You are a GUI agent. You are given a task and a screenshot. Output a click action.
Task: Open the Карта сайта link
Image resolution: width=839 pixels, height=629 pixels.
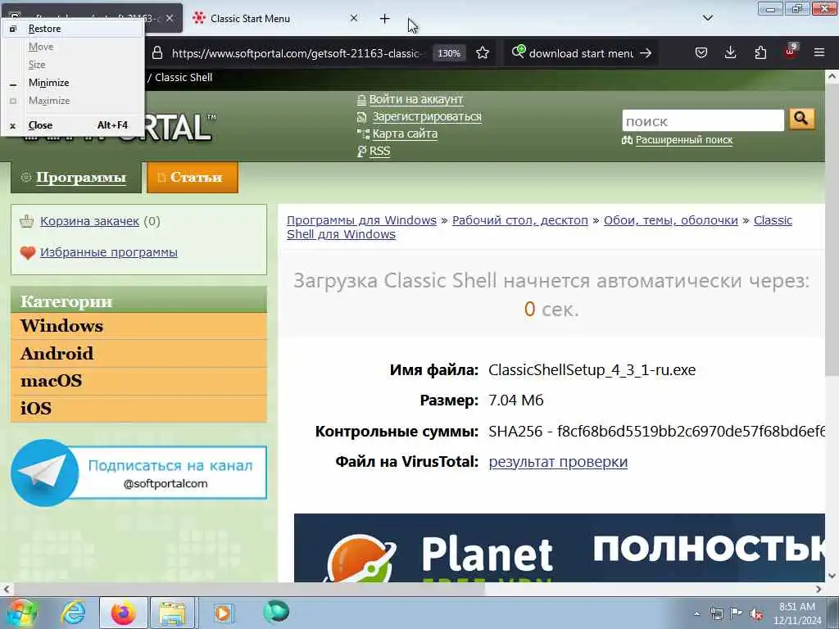[405, 133]
